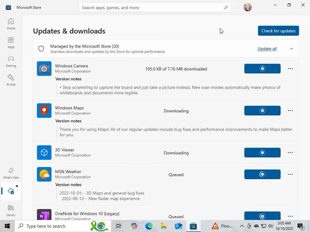Stop the 3D Viewer download
This screenshot has height=232, width=310.
click(262, 153)
